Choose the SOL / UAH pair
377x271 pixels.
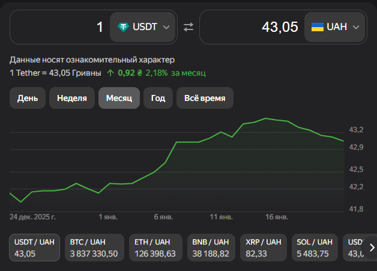coord(314,248)
